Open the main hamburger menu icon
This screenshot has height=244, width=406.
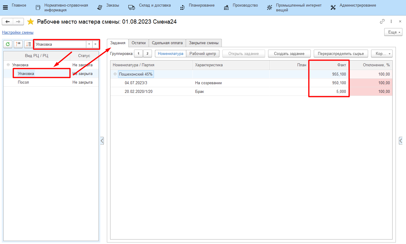(5, 7)
